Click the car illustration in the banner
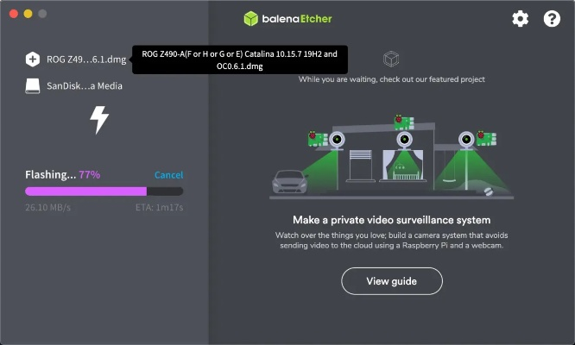 [x=290, y=182]
